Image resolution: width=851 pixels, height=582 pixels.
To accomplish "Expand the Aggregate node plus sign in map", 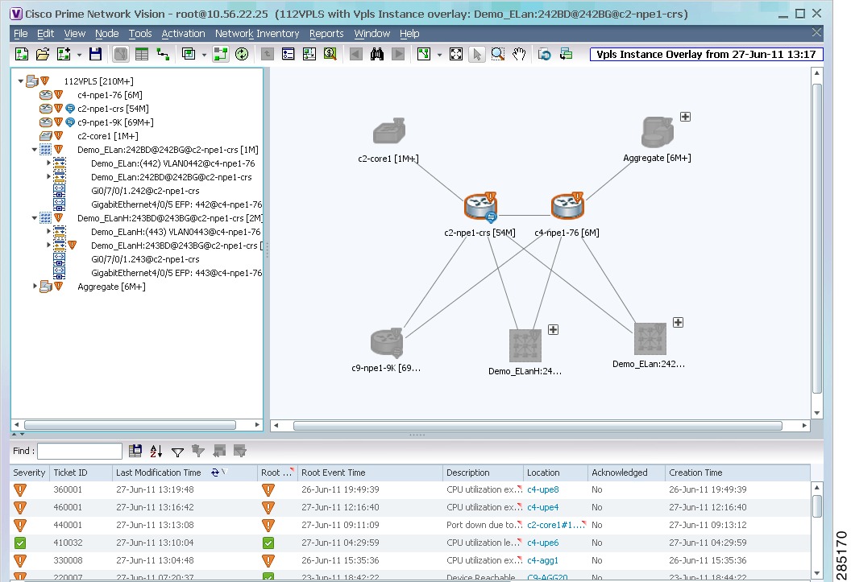I will tap(686, 117).
